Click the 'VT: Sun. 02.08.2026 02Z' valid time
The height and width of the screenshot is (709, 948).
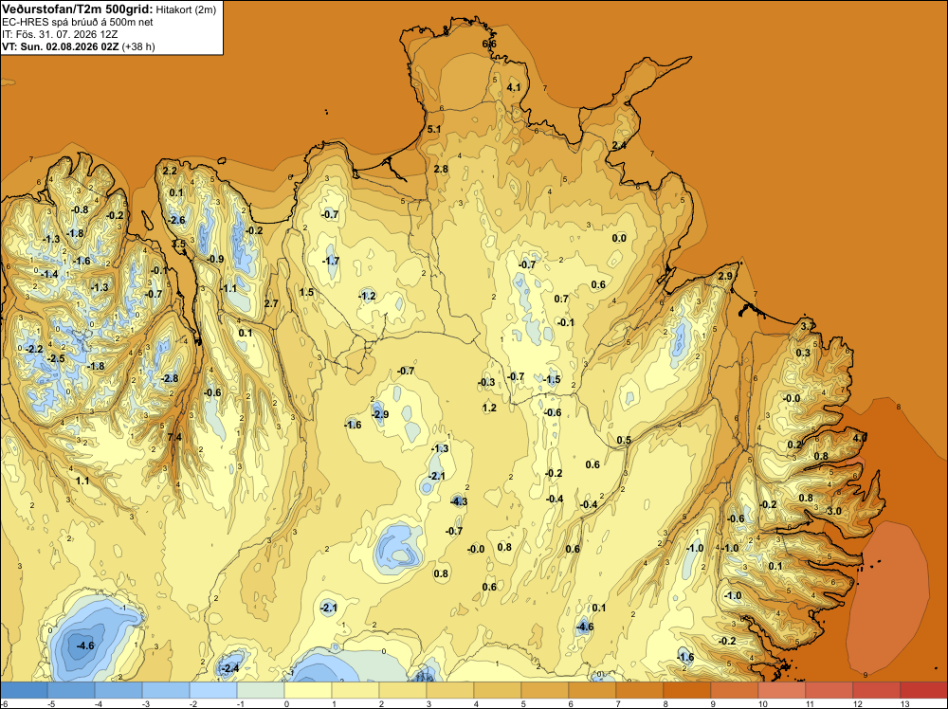(x=61, y=46)
